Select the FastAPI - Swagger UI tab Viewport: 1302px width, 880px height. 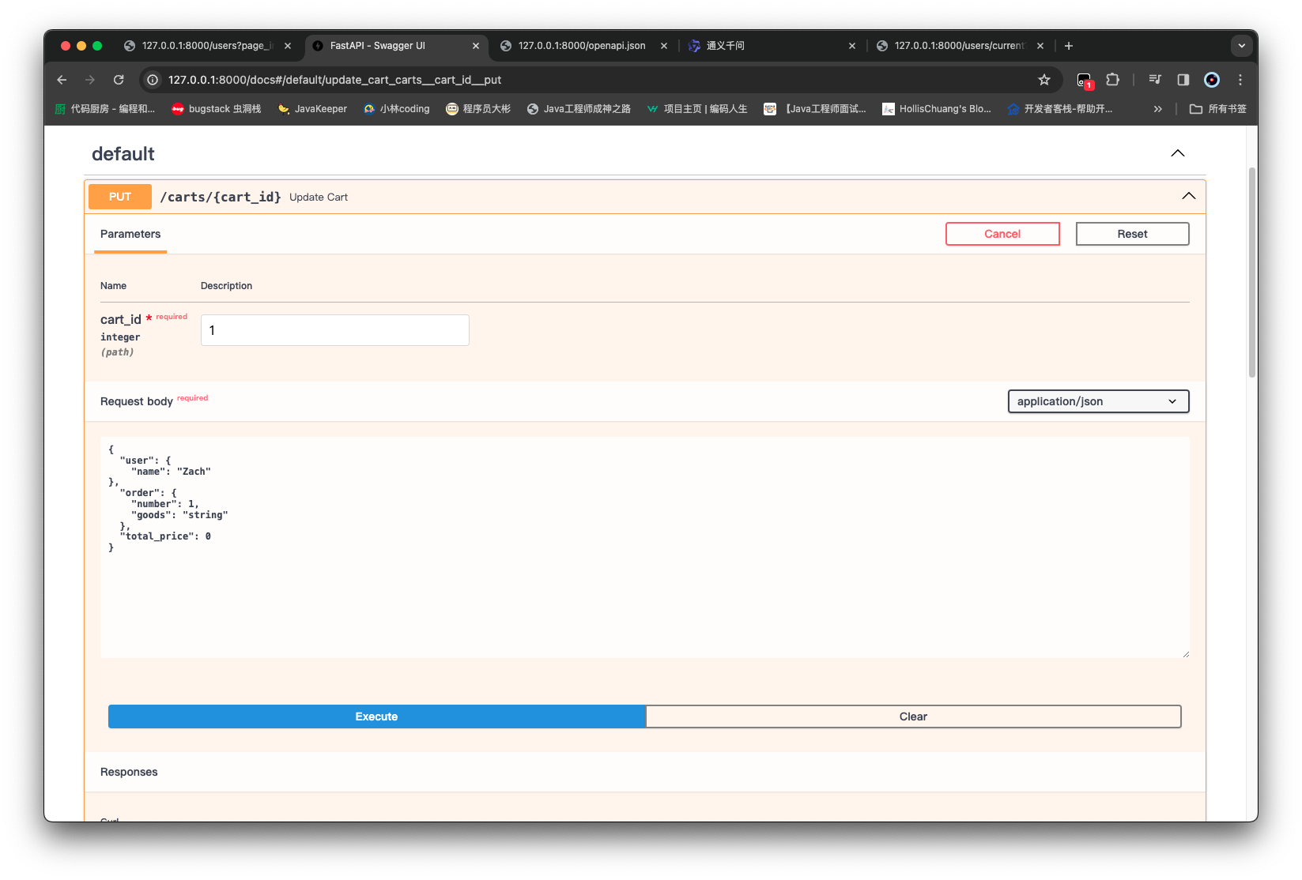tap(395, 46)
